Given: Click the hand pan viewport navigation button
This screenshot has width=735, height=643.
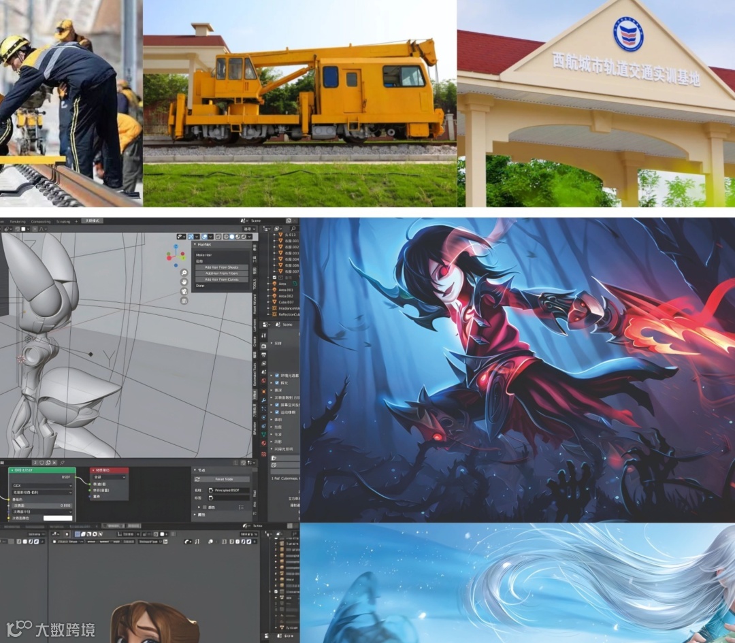Looking at the screenshot, I should pos(184,282).
